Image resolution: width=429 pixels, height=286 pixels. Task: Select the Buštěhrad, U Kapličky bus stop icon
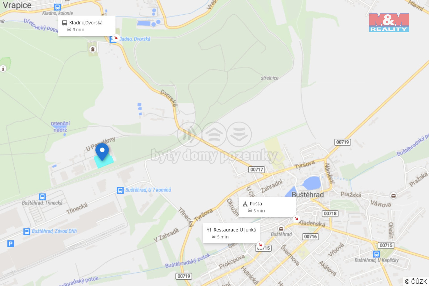[x=377, y=254]
